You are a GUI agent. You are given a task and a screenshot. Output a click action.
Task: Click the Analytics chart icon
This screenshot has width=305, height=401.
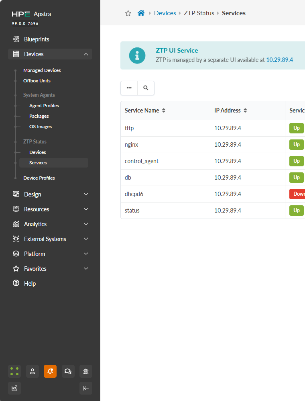pos(16,224)
